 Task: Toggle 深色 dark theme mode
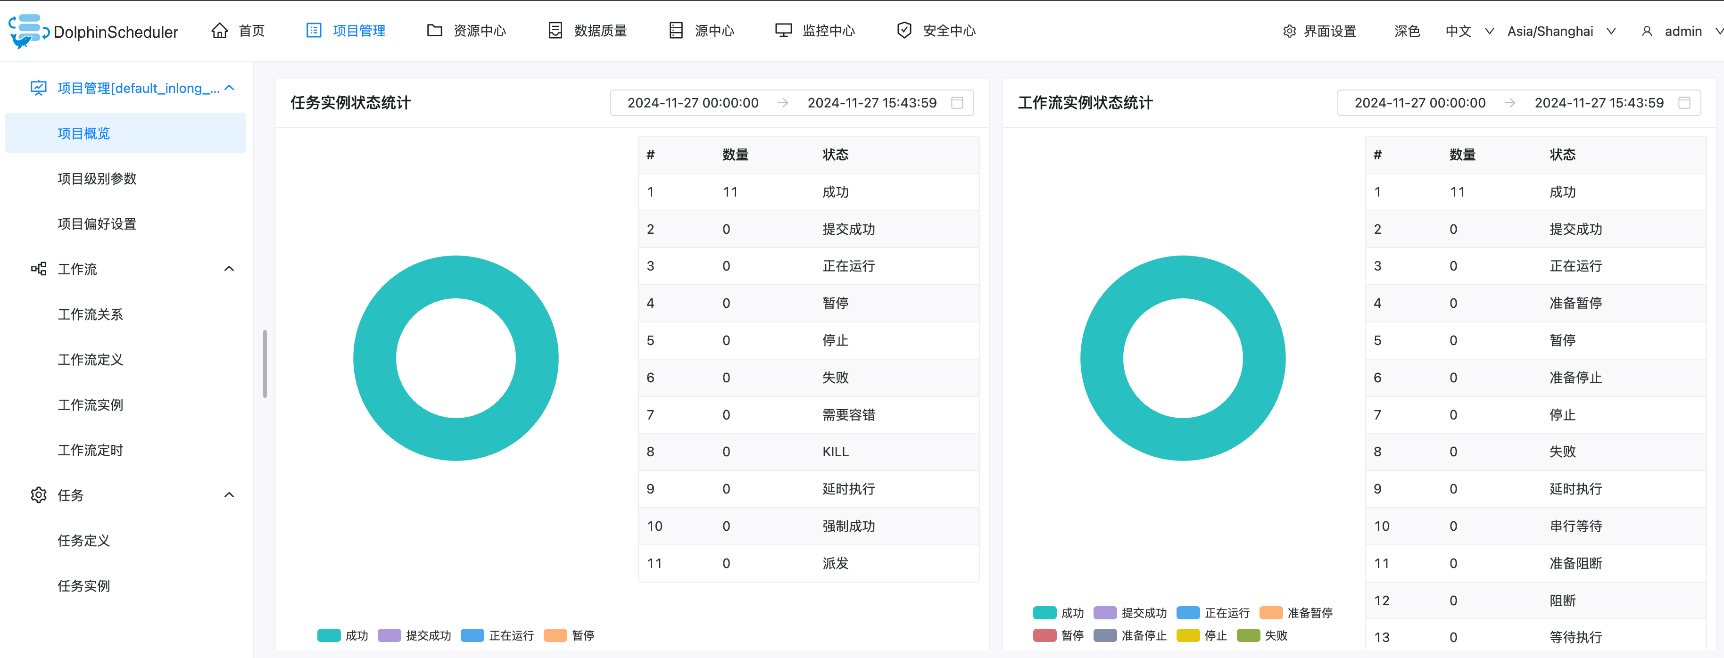(x=1407, y=32)
